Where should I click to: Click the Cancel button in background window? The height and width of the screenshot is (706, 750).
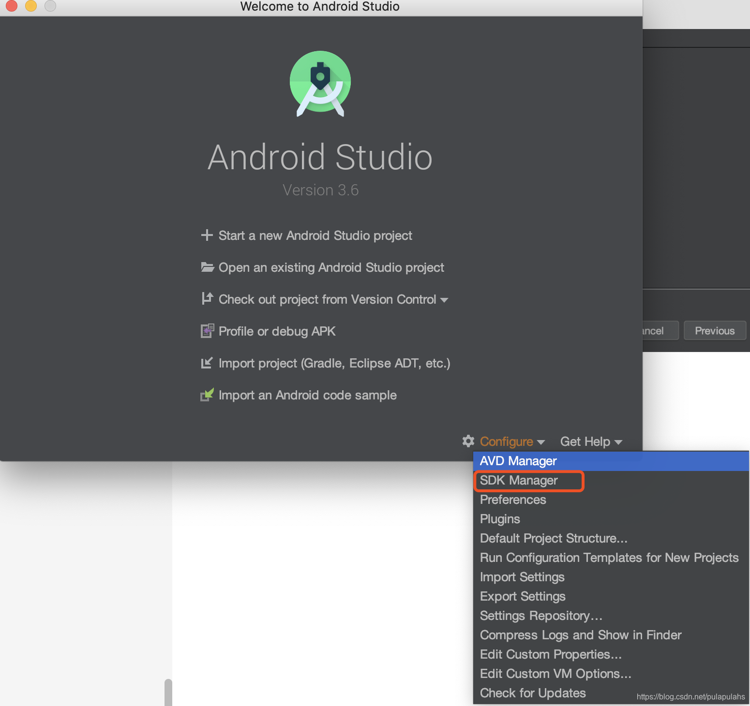(660, 331)
